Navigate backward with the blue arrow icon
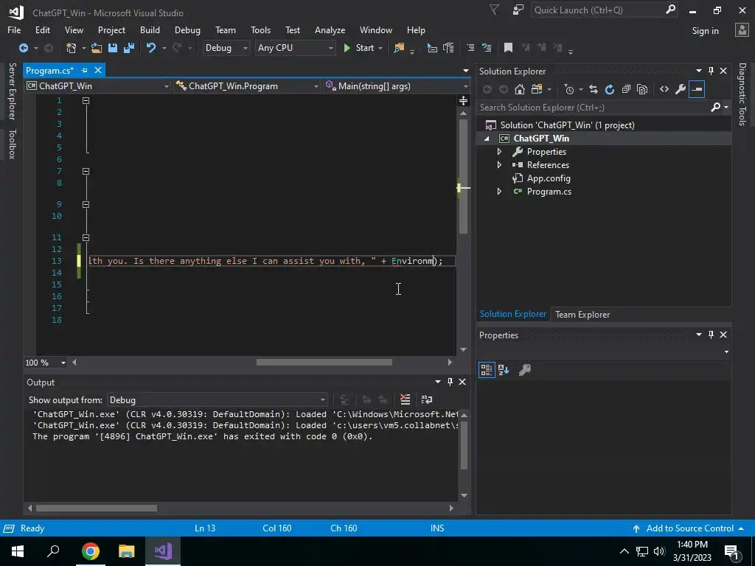 (23, 48)
